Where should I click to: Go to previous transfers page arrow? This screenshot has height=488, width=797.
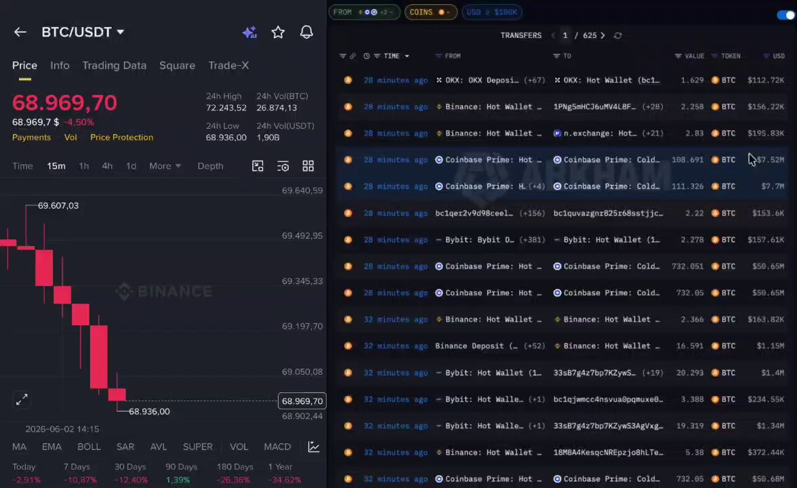pos(553,35)
